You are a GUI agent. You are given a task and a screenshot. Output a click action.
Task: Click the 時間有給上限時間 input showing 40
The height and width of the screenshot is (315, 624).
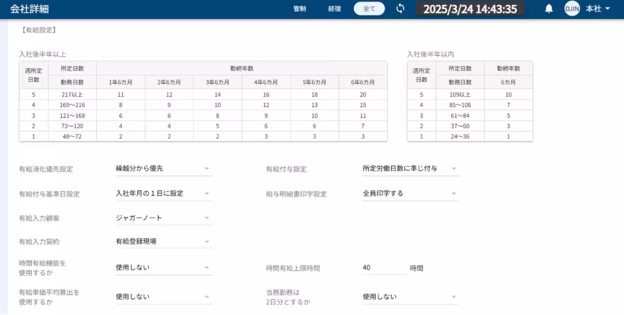pyautogui.click(x=383, y=268)
